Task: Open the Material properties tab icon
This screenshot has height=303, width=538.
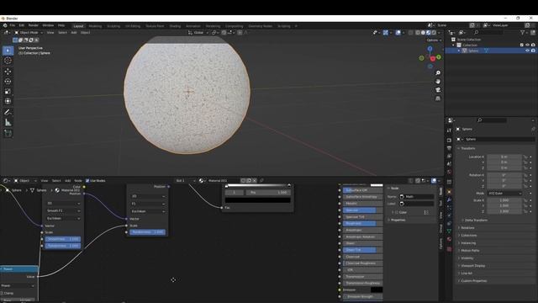Action: [x=449, y=239]
